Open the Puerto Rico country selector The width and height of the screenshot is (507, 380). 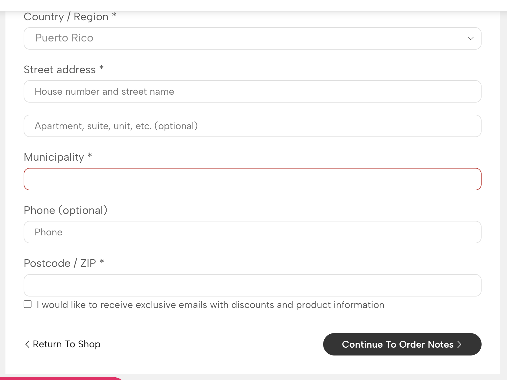[252, 38]
